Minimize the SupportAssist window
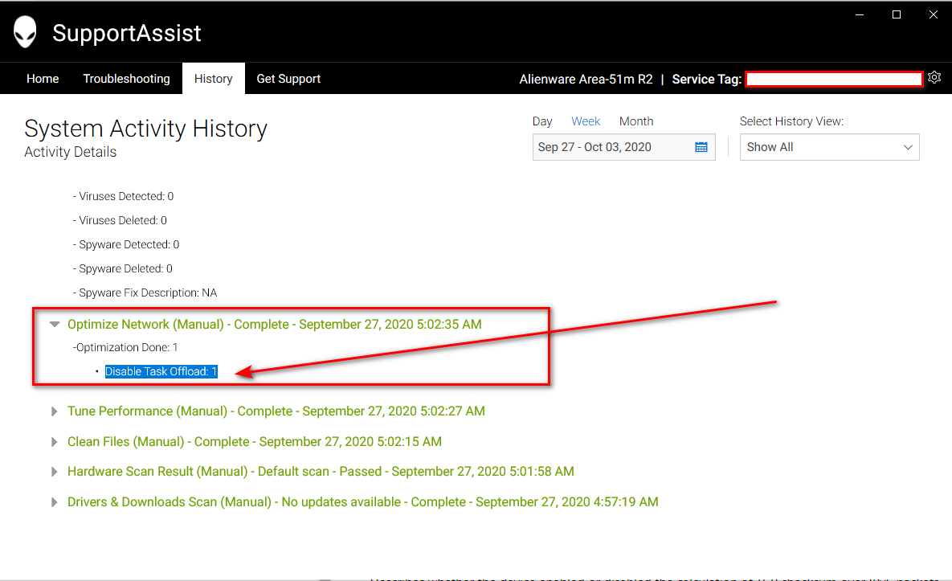This screenshot has width=952, height=581. pyautogui.click(x=860, y=14)
